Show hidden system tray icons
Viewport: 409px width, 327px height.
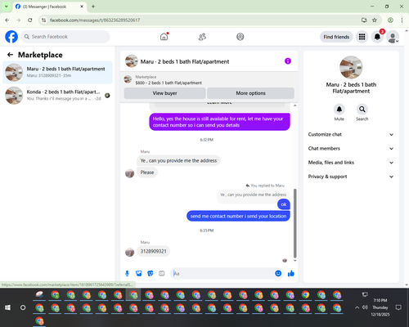coord(357,307)
